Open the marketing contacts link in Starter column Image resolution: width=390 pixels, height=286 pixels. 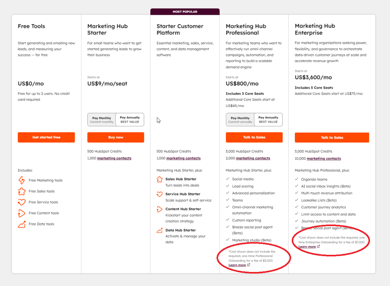[x=183, y=158]
